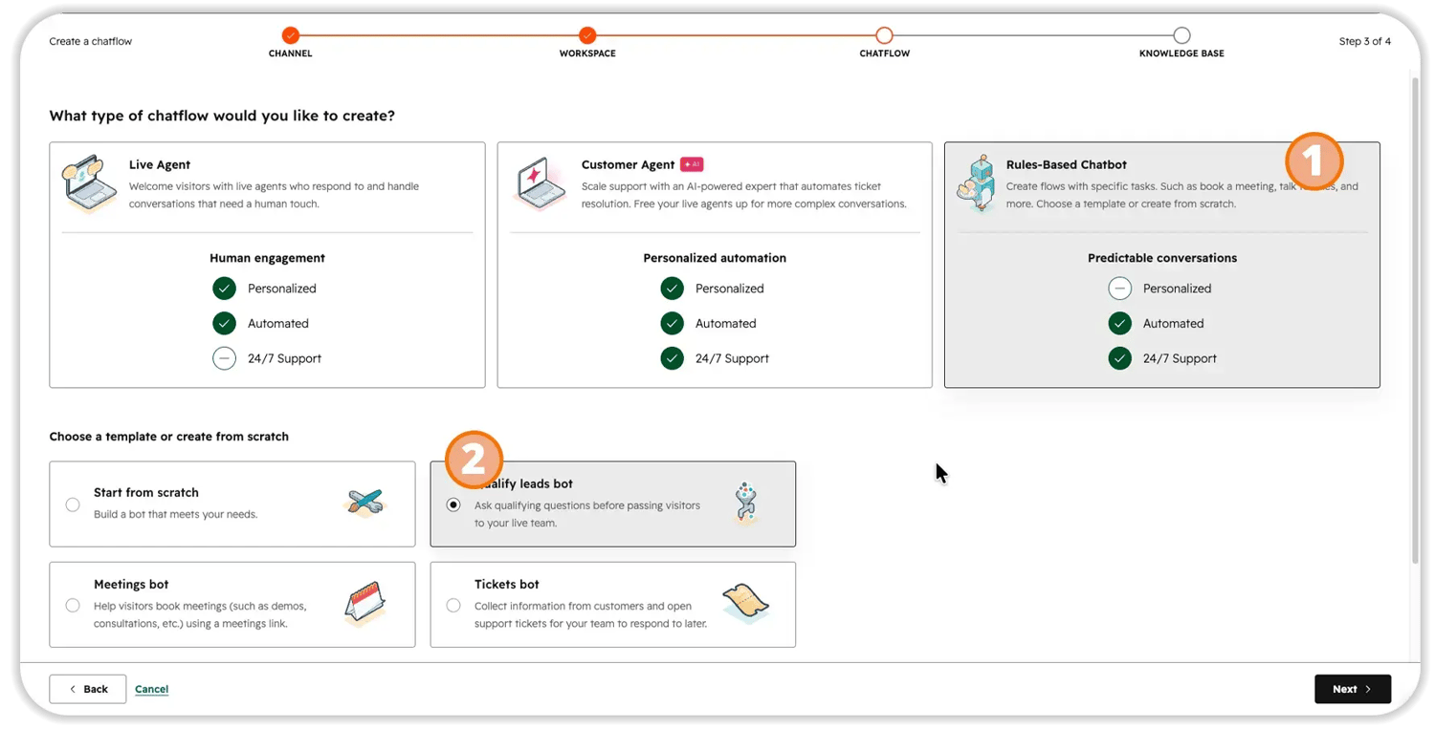
Task: Select the Qualify leads bot radio button
Action: point(453,504)
